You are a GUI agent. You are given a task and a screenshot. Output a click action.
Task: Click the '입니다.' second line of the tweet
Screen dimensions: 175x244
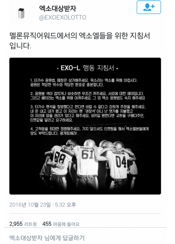pos(20,46)
